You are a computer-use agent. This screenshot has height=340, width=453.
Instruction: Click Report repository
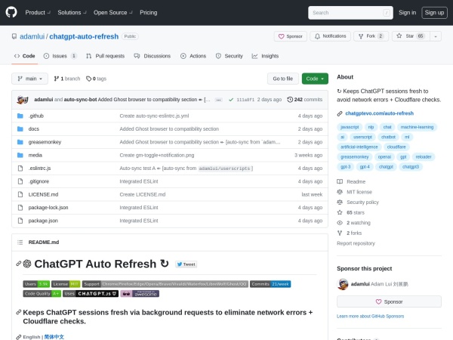(356, 243)
